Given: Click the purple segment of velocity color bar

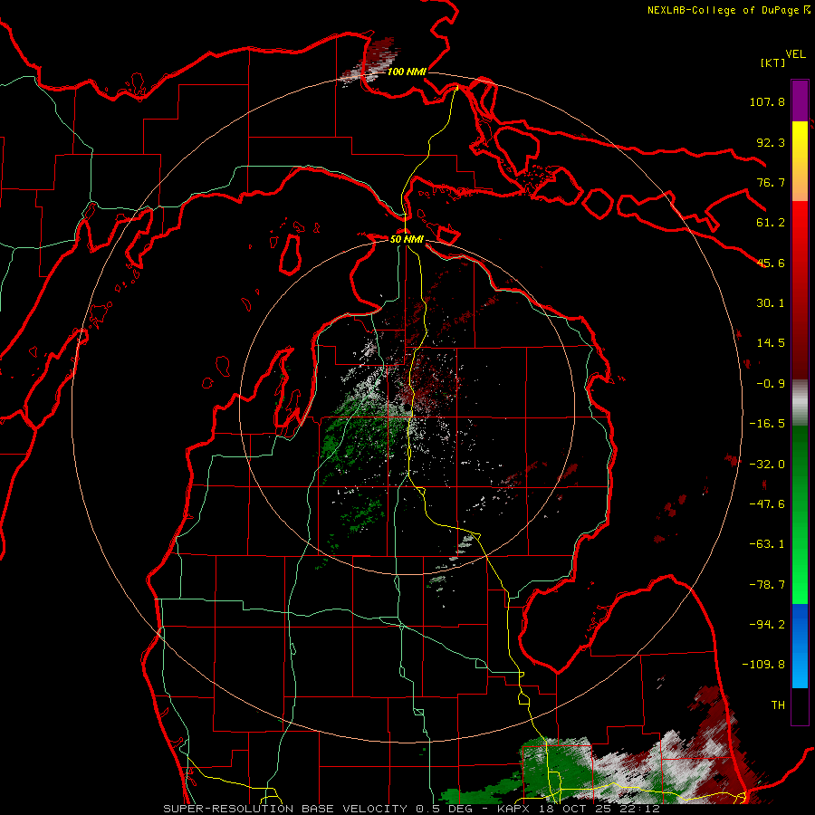Looking at the screenshot, I should coord(800,101).
